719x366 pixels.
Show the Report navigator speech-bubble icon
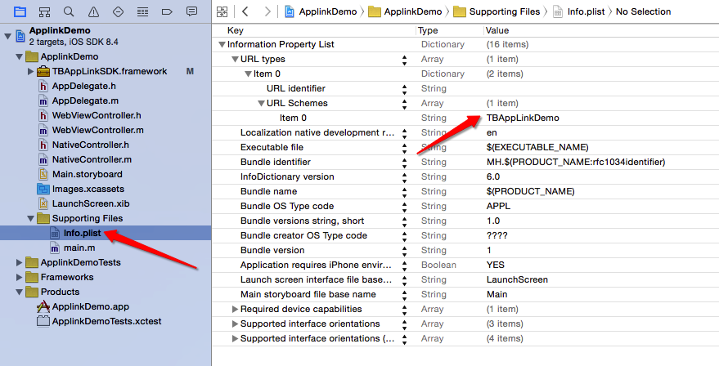(x=191, y=11)
